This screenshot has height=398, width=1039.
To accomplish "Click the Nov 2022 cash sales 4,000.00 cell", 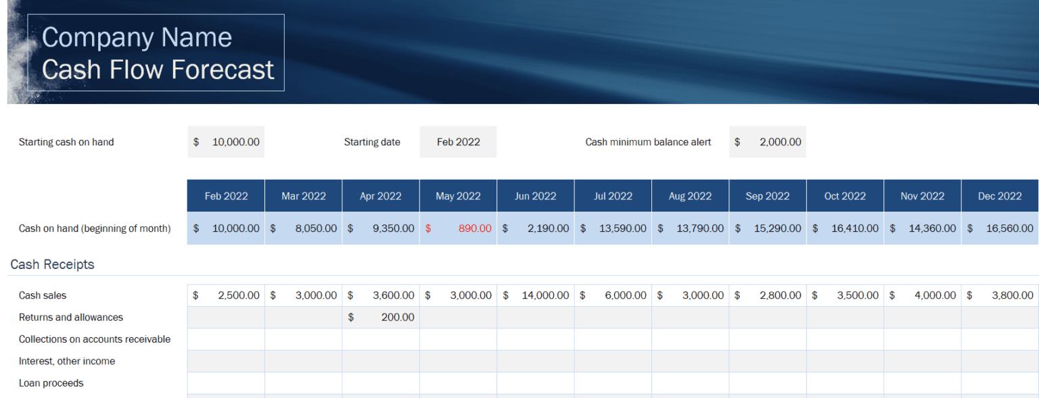I will (922, 295).
